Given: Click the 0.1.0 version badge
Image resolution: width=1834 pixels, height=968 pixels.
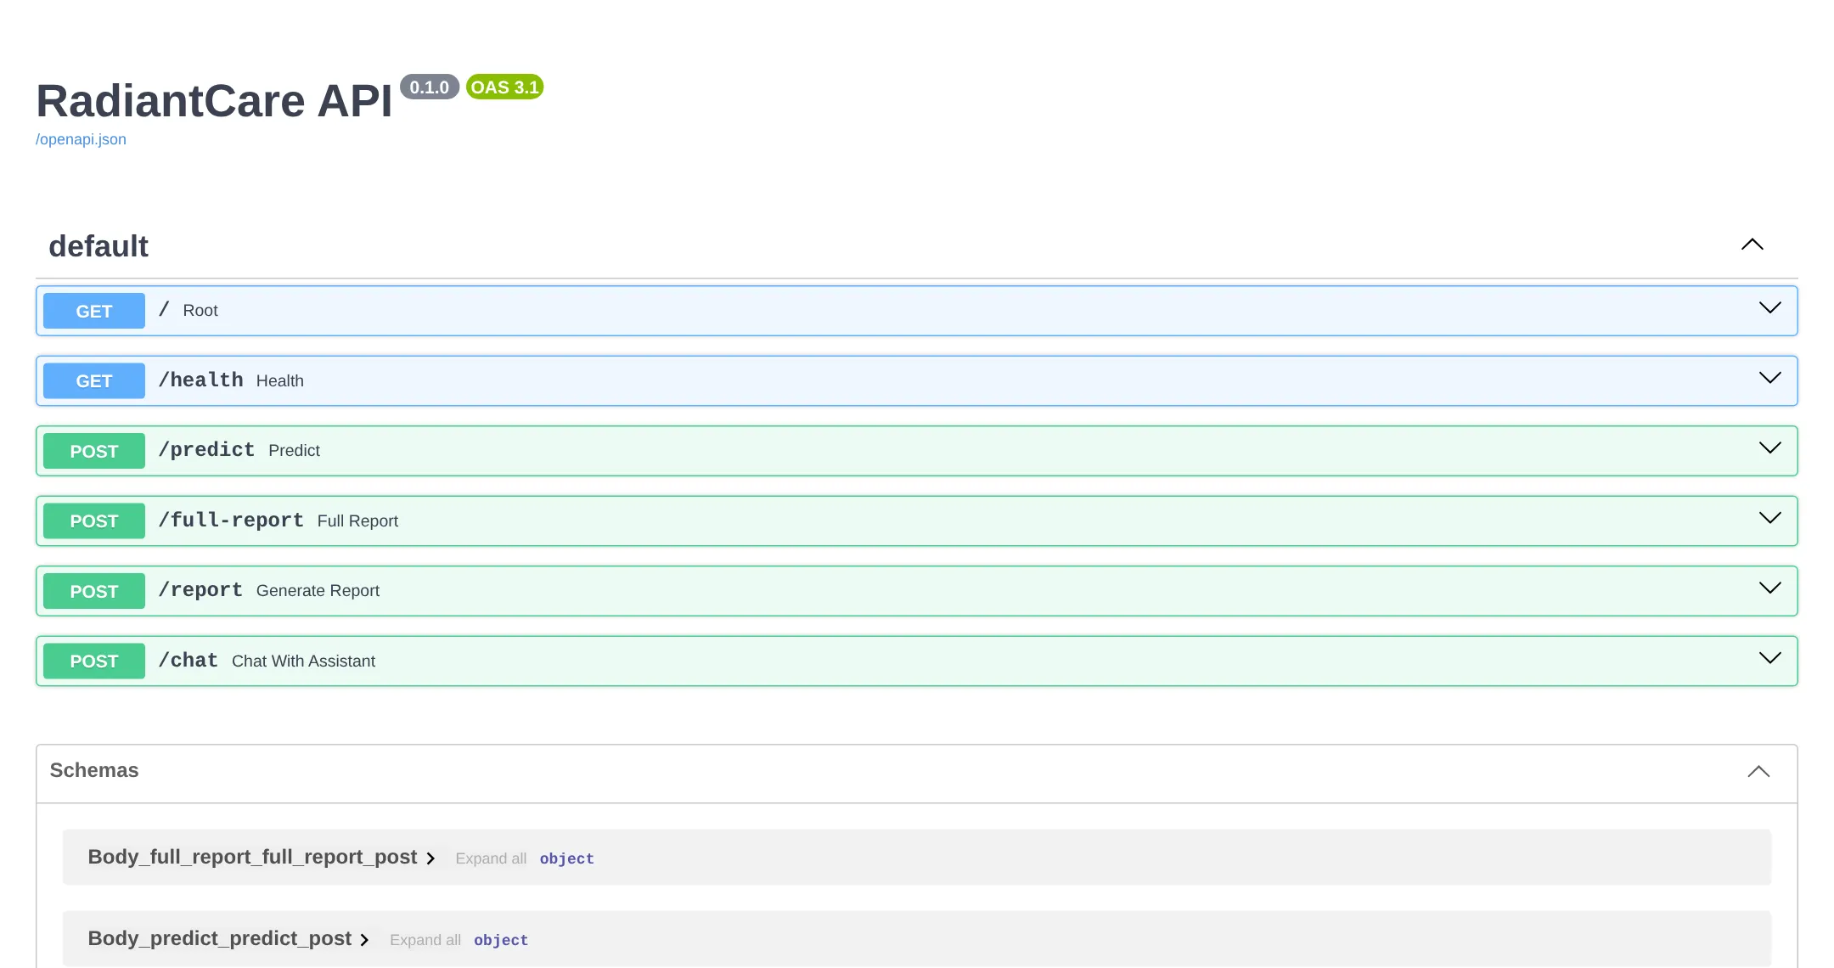Looking at the screenshot, I should 430,87.
